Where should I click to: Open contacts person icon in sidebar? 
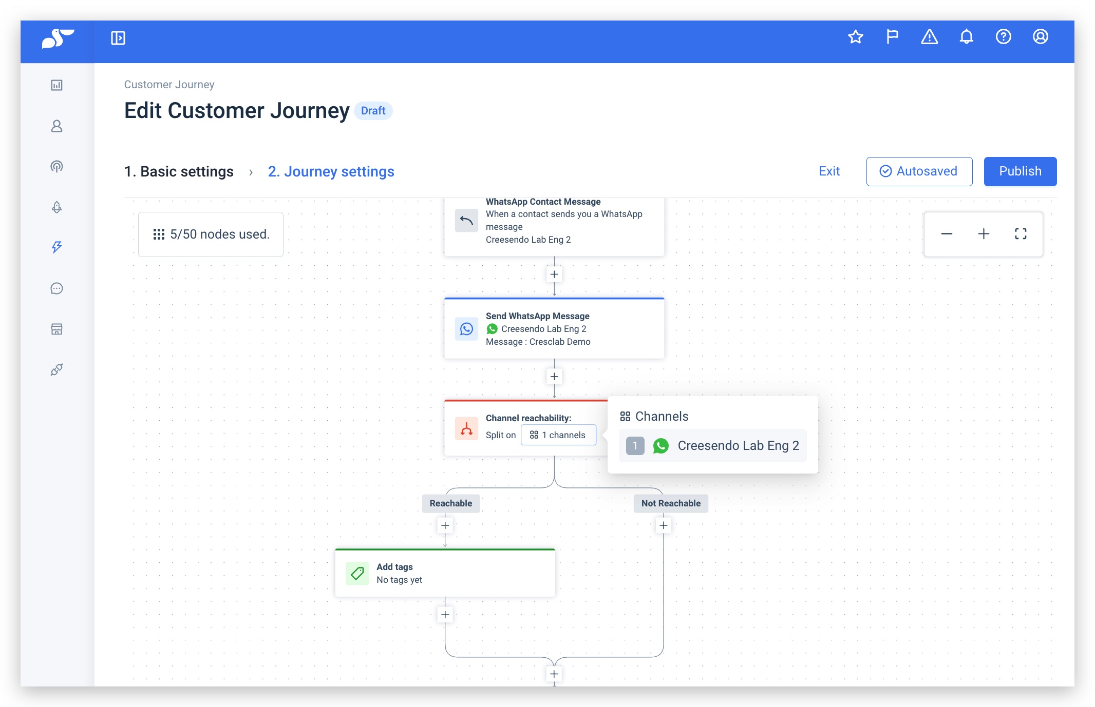click(57, 126)
